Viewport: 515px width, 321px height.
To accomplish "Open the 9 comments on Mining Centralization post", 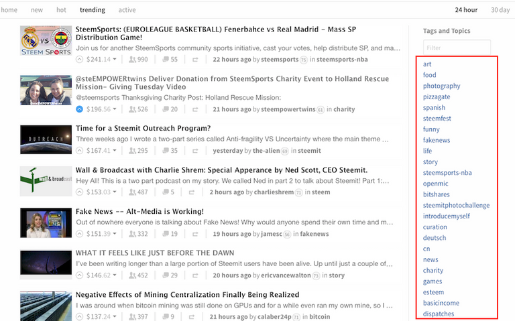I will click(168, 317).
